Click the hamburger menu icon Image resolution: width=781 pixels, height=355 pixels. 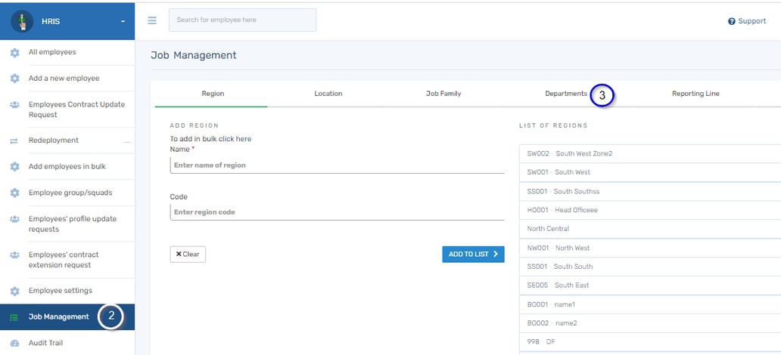(x=152, y=20)
